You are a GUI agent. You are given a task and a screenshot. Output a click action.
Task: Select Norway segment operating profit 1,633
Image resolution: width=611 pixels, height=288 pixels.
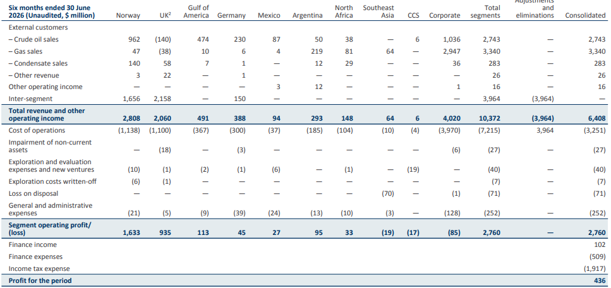[x=131, y=233]
